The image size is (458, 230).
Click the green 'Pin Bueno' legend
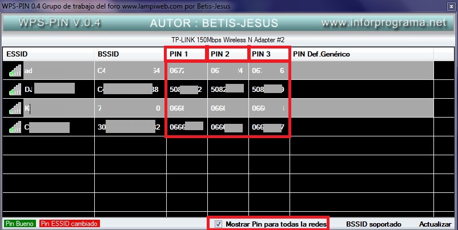point(19,224)
